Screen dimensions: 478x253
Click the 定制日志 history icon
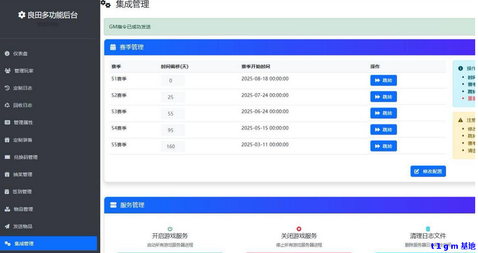point(7,88)
